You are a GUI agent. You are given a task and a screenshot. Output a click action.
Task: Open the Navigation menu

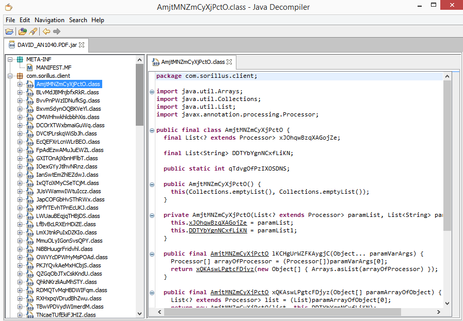click(x=50, y=20)
